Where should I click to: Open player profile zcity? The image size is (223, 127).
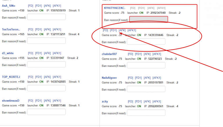point(105,101)
